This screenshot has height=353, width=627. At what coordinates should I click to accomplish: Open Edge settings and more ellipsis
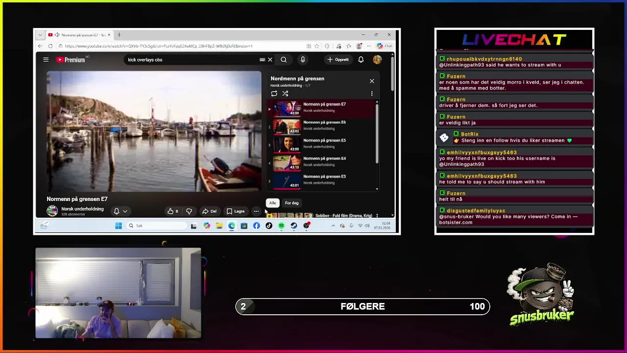tap(369, 46)
